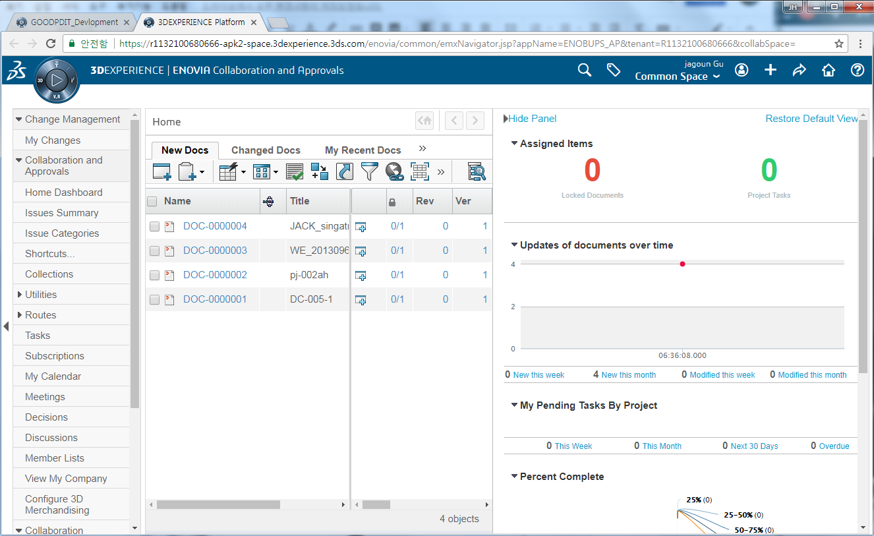Click the new window icon for DOC-0000004

click(x=361, y=227)
